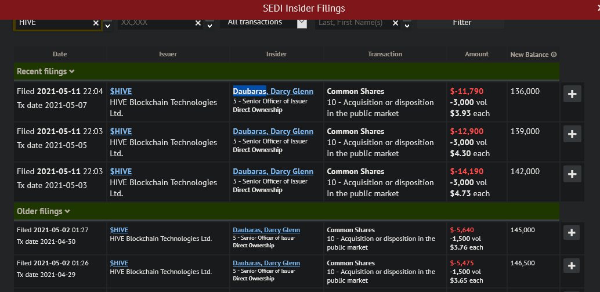Expand details for the 2021-05-07 filing row
600x292 pixels.
pos(572,94)
